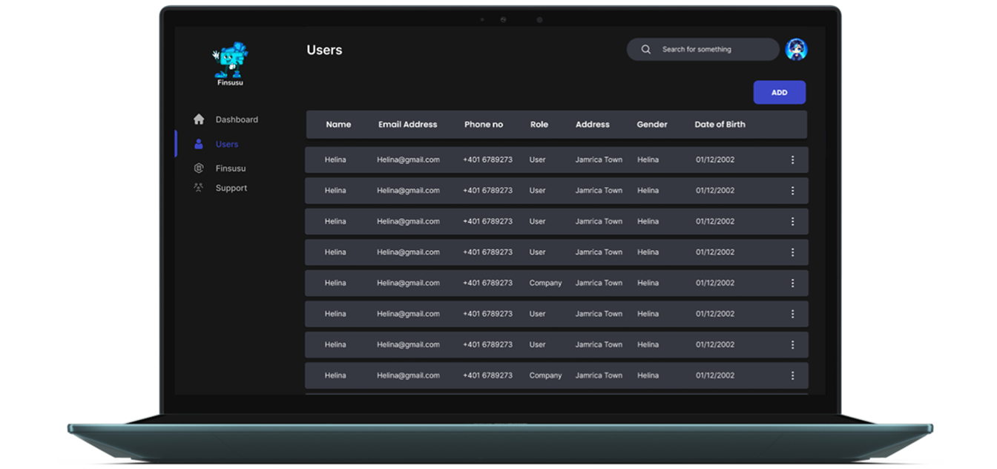Click the Finsusu sidebar icon

coord(199,168)
